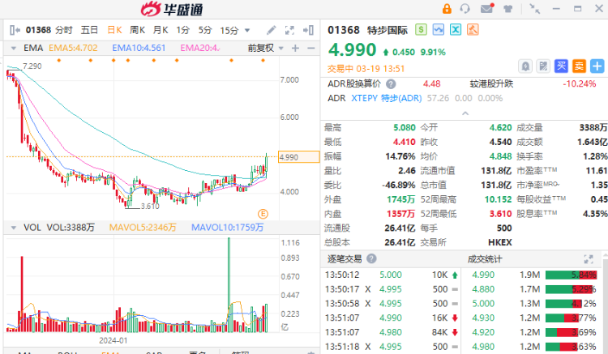Viewport: 608px width, 354px height.
Task: Switch to 五日 chart tab
Action: [x=89, y=30]
